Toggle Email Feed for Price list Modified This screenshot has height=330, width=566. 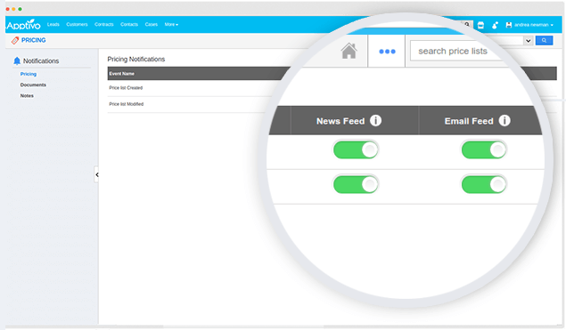[x=484, y=184]
